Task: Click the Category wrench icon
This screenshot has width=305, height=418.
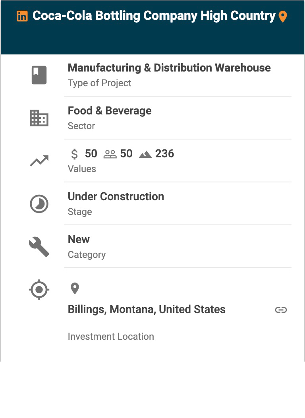Action: tap(39, 247)
